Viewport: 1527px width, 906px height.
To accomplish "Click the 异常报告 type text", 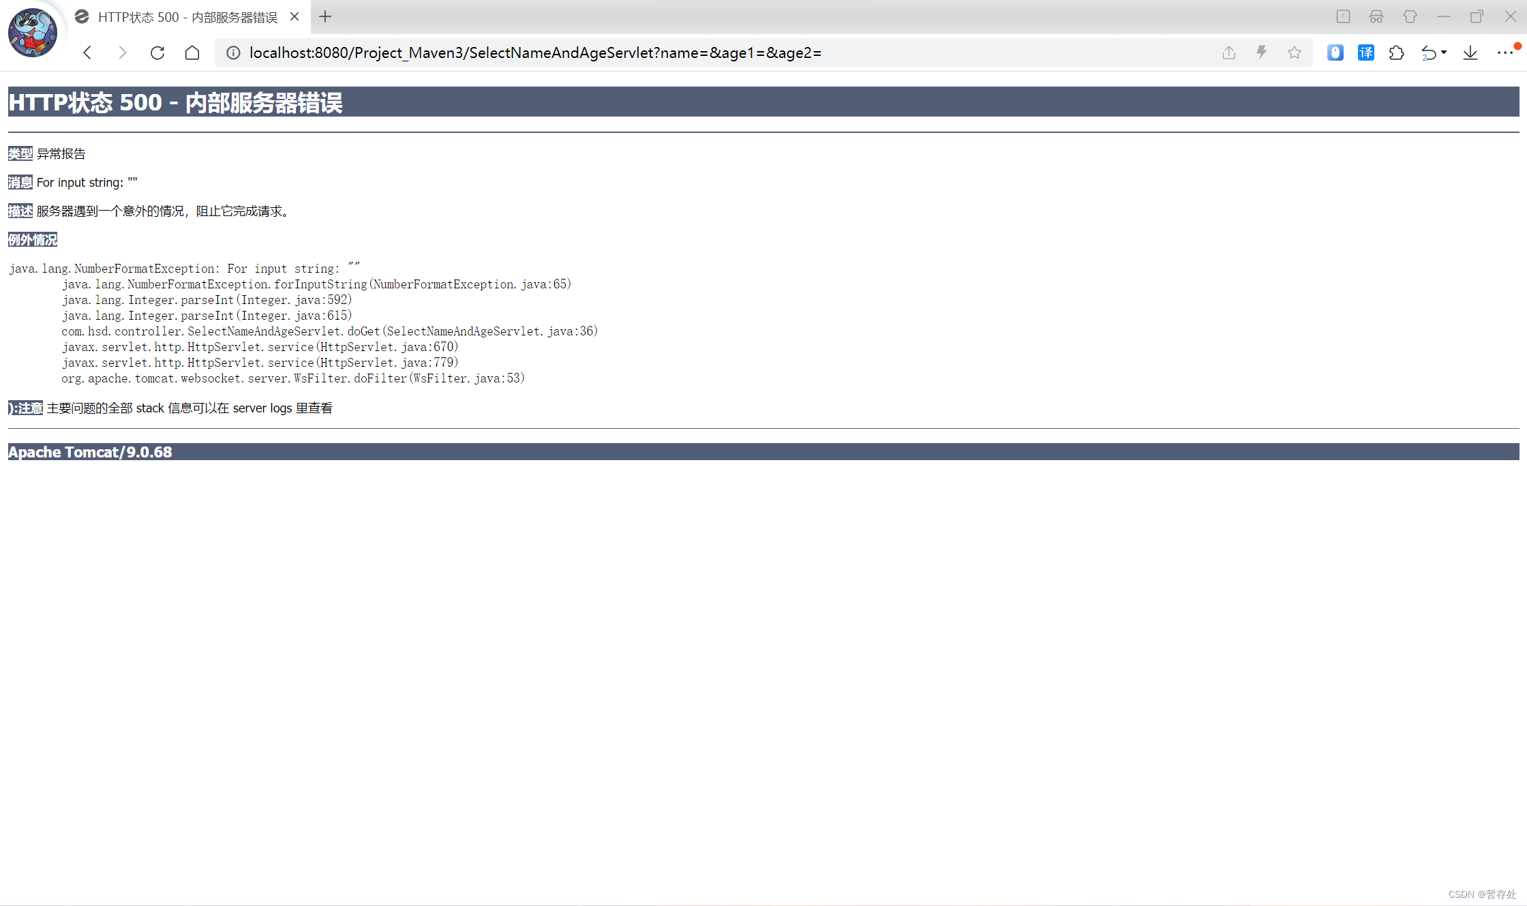I will click(61, 153).
